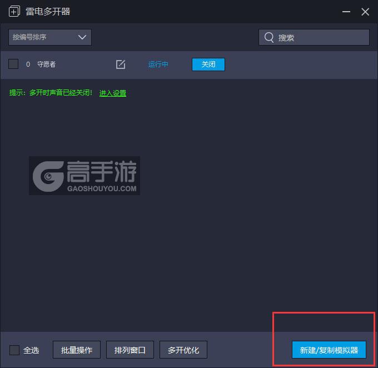Click the 雷电多开器 title text
This screenshot has width=378, height=368.
(x=48, y=12)
